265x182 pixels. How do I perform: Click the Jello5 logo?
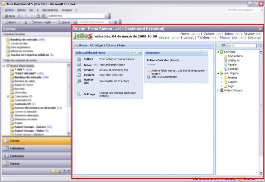83,36
